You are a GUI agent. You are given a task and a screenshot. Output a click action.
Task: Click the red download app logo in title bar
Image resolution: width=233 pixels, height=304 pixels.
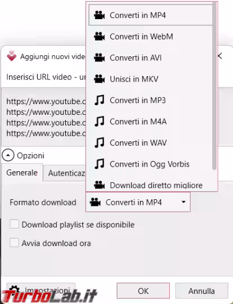coord(12,56)
